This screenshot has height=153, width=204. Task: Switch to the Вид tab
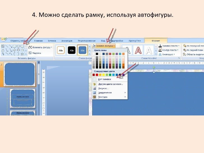(x=103, y=41)
